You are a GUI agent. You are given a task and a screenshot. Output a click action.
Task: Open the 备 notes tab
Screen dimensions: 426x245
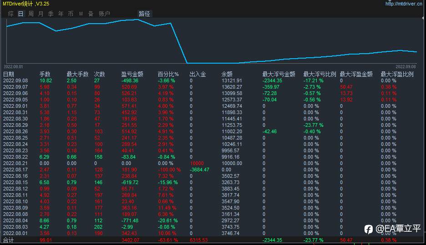(91, 14)
